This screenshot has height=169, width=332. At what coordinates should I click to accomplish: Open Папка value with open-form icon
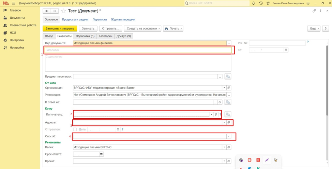[229, 147]
